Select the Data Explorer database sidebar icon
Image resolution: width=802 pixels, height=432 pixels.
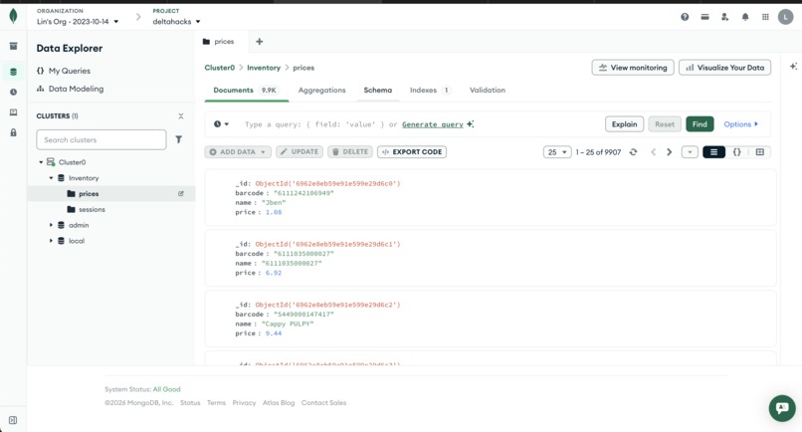tap(13, 72)
